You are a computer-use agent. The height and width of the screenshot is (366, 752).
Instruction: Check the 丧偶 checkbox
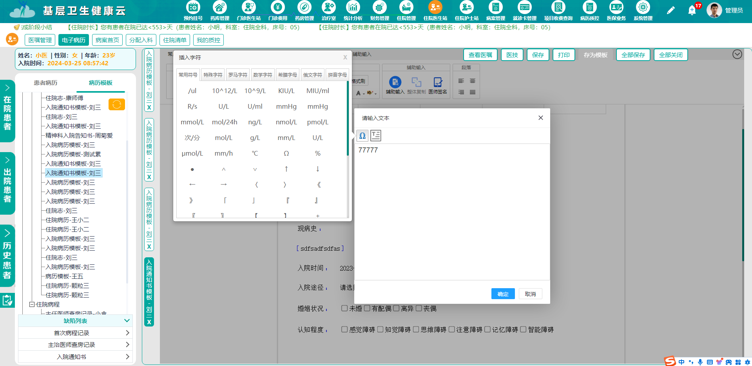point(419,308)
